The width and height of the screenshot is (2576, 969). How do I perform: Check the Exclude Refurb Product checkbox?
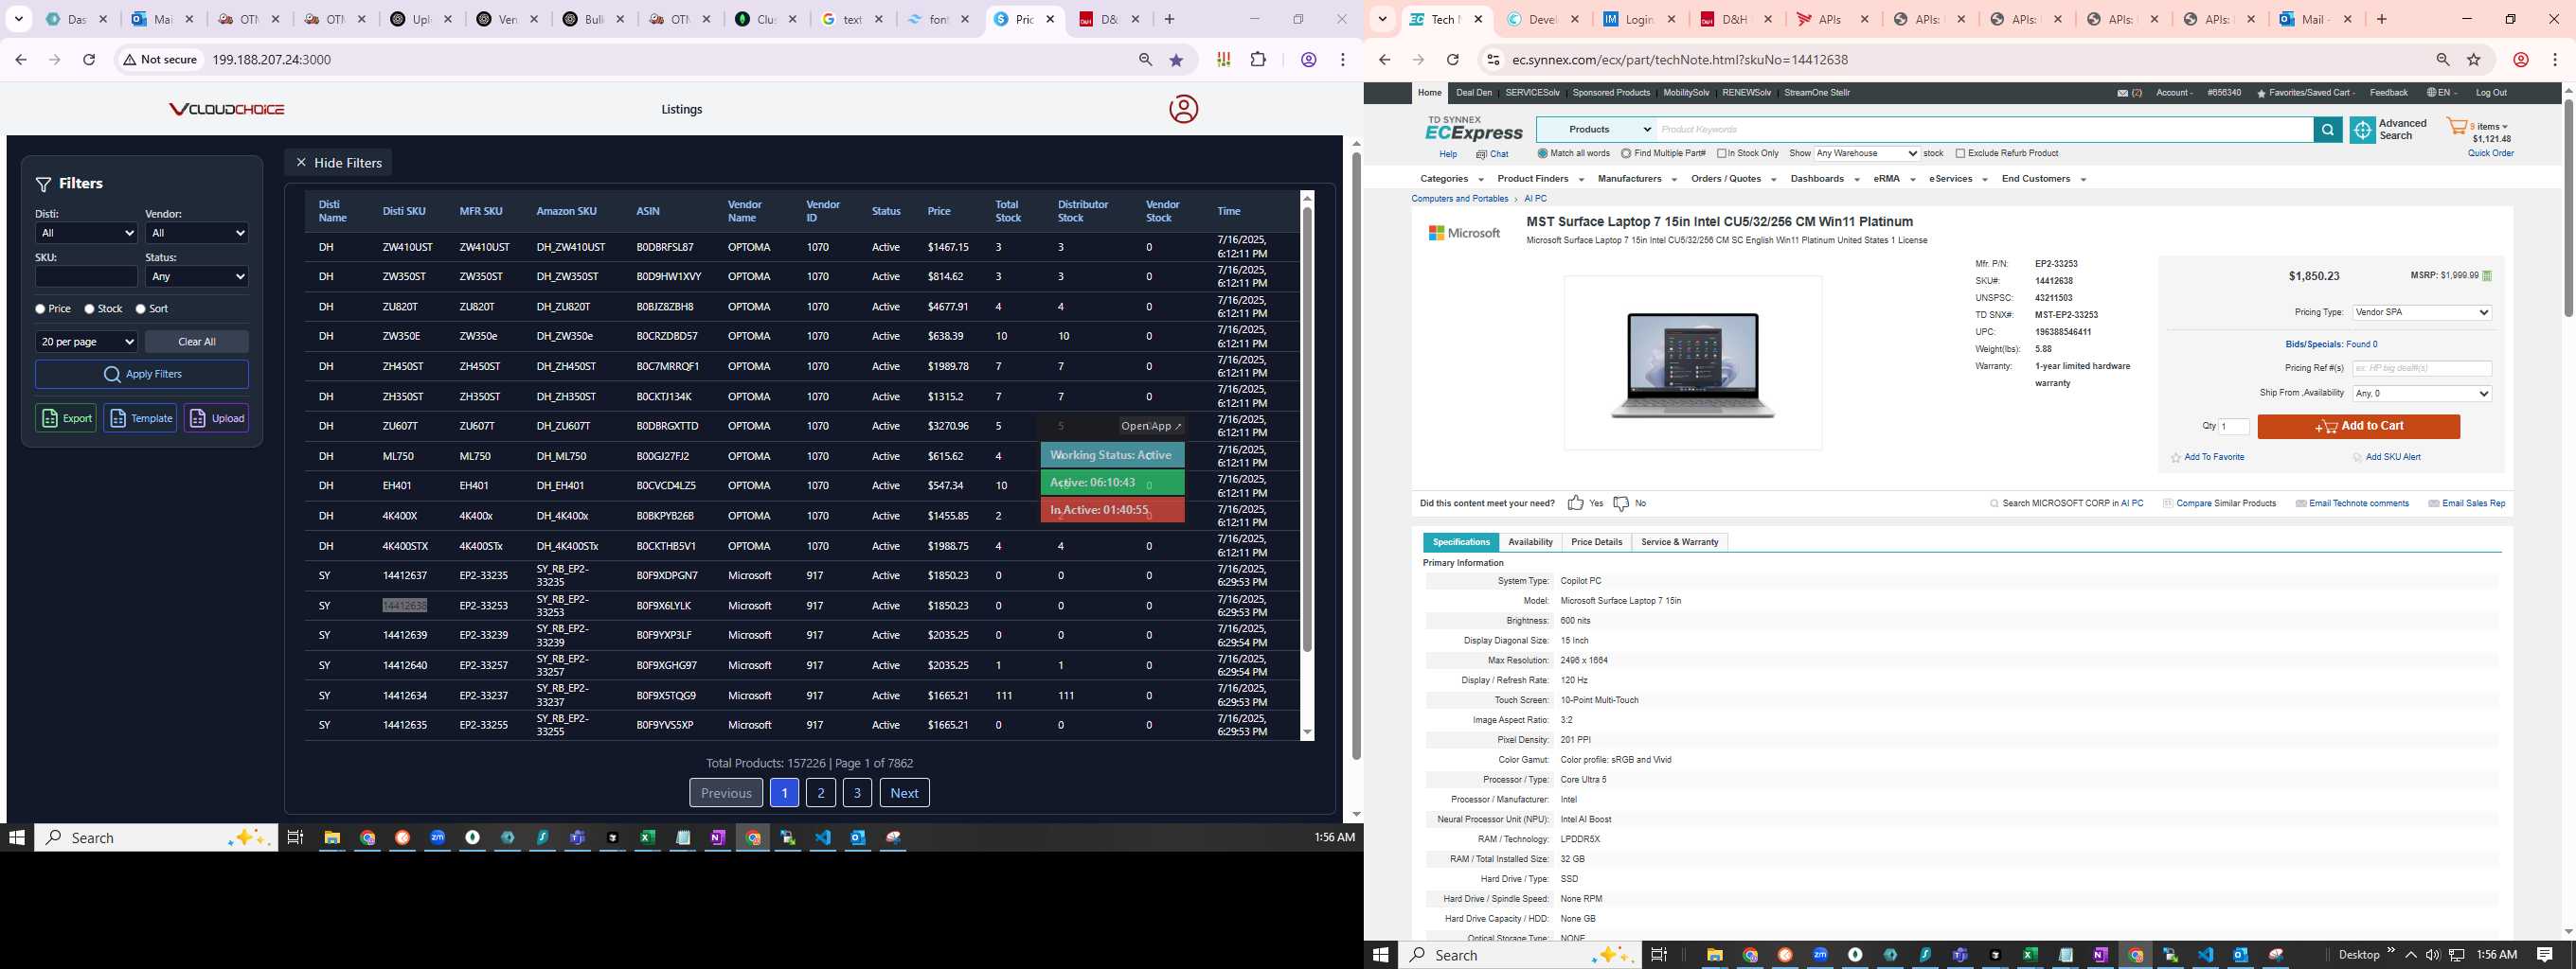1960,154
